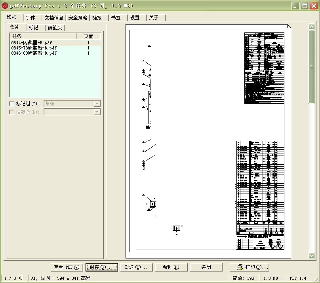Image resolution: width=320 pixels, height=283 pixels.
Task: Click the 保存 button
Action: (x=101, y=267)
